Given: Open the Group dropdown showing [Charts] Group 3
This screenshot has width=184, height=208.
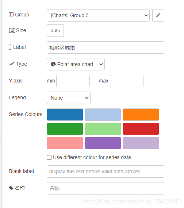Looking at the screenshot, I should [x=98, y=15].
